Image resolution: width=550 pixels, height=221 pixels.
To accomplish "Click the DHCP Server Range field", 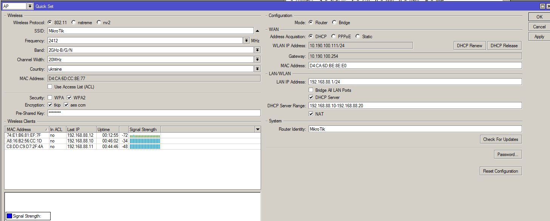I will (415, 106).
